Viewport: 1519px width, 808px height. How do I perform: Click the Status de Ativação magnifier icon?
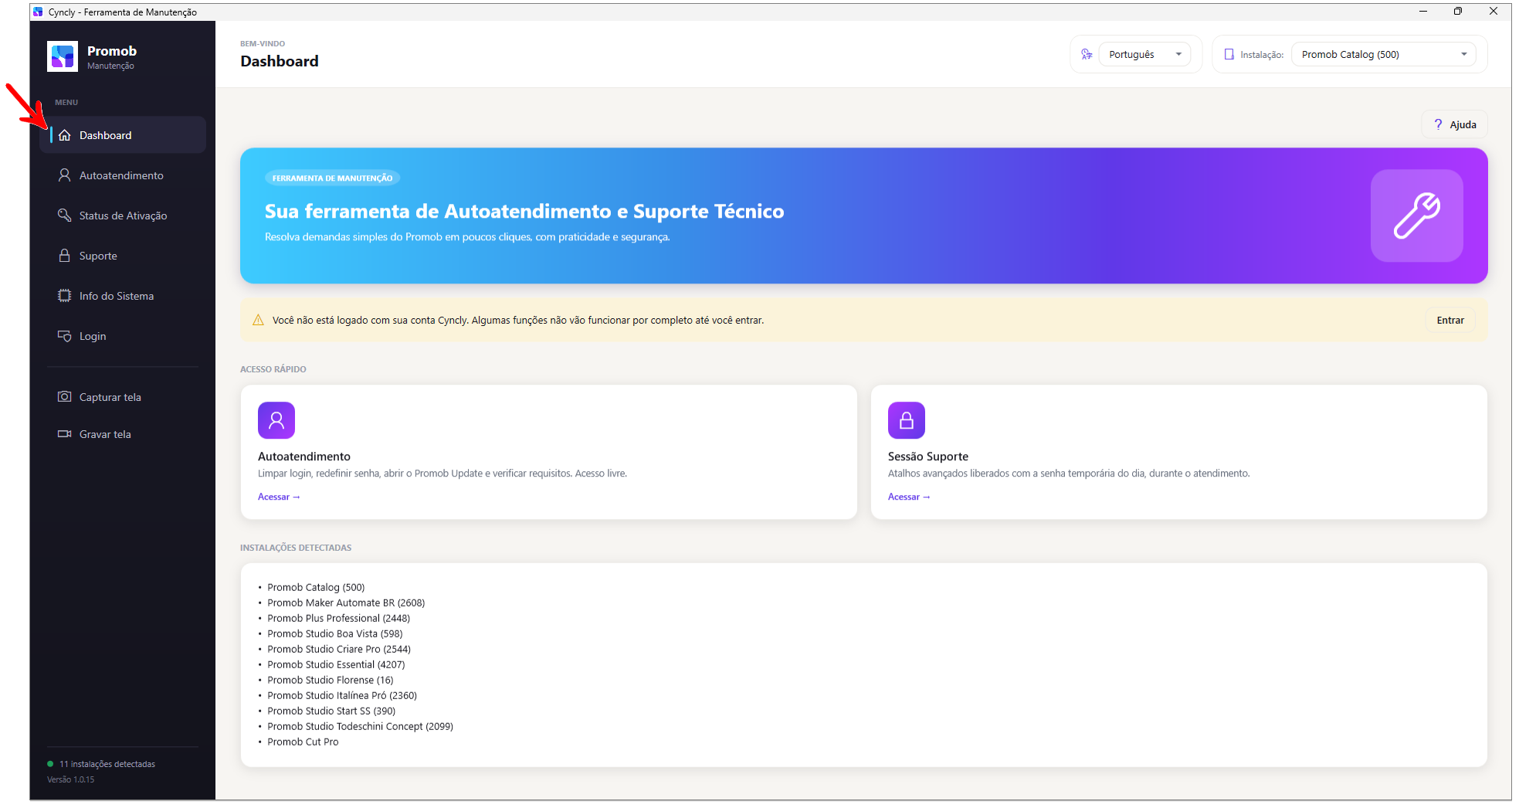click(65, 216)
